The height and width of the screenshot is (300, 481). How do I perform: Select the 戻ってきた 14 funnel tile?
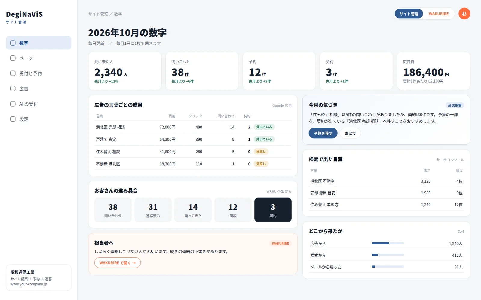193,210
